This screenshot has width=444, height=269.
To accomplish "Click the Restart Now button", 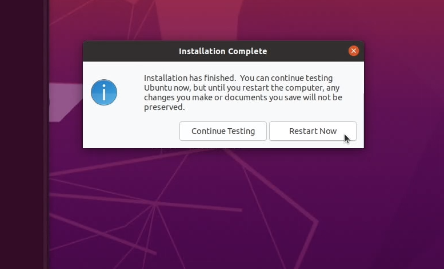I will point(313,131).
